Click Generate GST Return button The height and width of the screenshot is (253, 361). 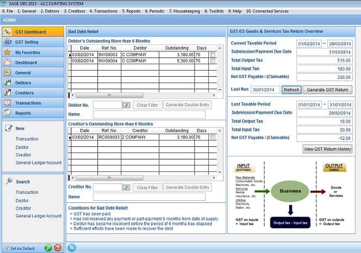click(x=327, y=90)
